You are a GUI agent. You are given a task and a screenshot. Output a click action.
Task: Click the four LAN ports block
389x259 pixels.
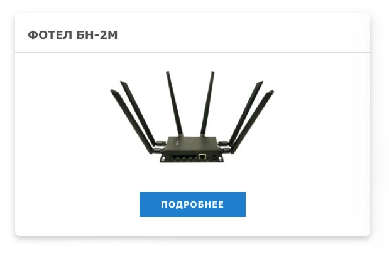[x=184, y=157]
